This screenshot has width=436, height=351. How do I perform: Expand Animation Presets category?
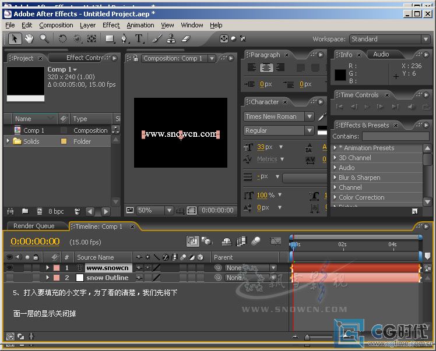(335, 148)
